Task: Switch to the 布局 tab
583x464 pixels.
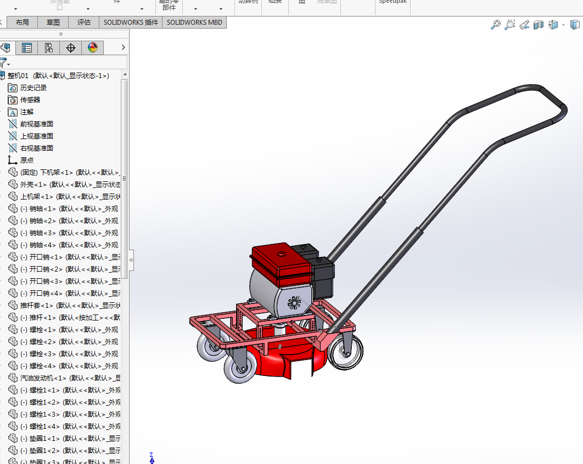Action: pos(23,23)
